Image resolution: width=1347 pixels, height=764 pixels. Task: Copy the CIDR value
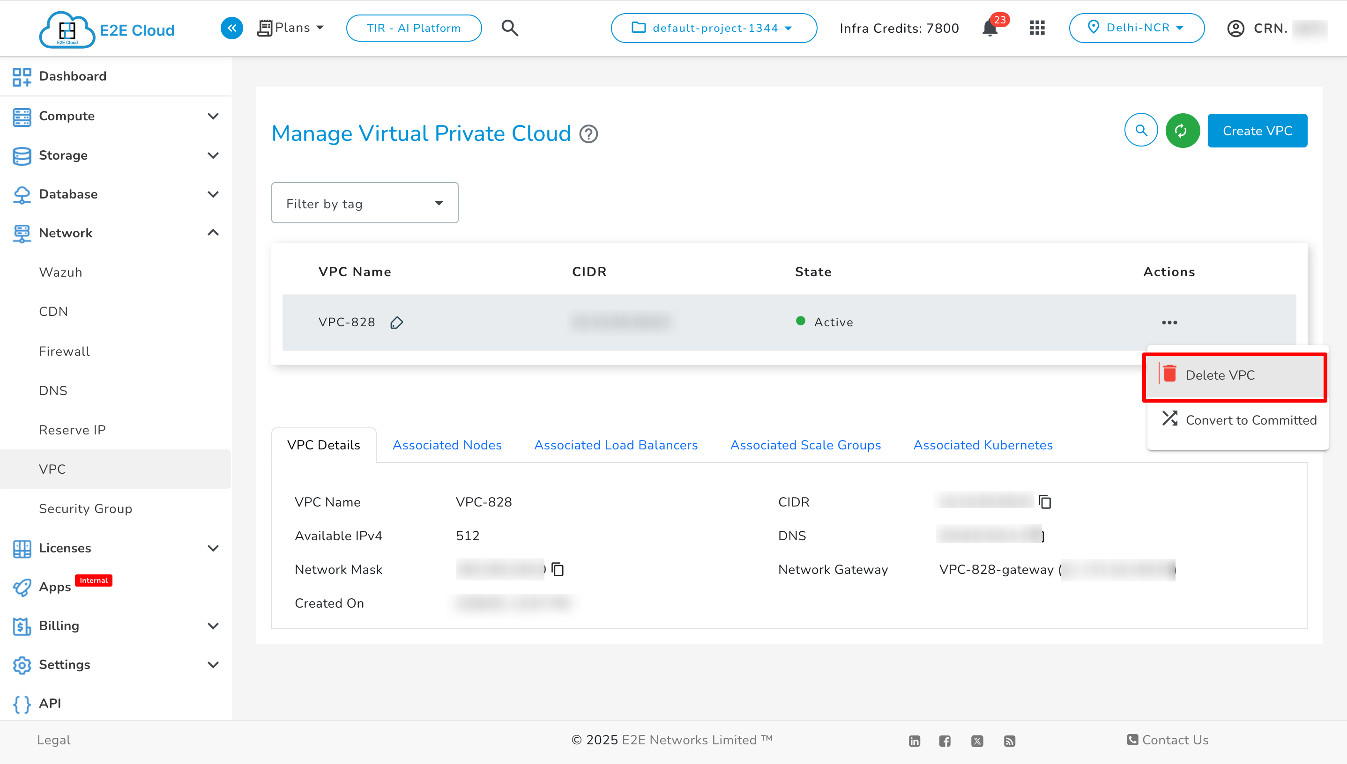click(1044, 502)
